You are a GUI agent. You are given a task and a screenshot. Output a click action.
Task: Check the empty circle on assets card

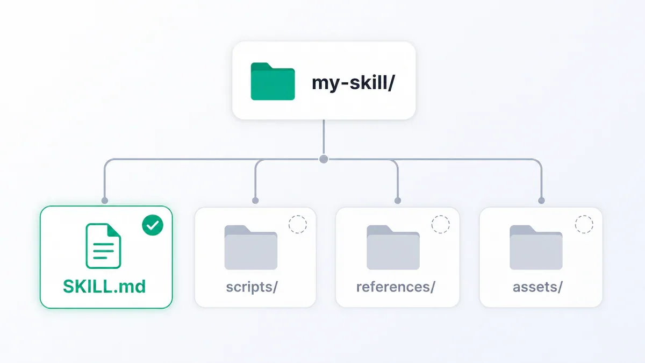[x=584, y=224]
